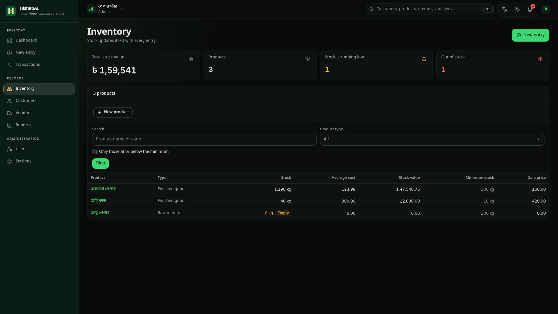Click the search magnifier icon in top bar

pyautogui.click(x=371, y=9)
